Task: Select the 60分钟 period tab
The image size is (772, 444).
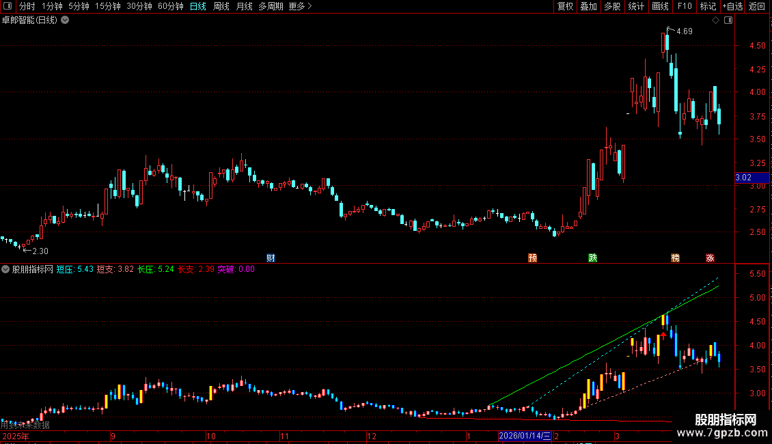Action: [x=170, y=6]
